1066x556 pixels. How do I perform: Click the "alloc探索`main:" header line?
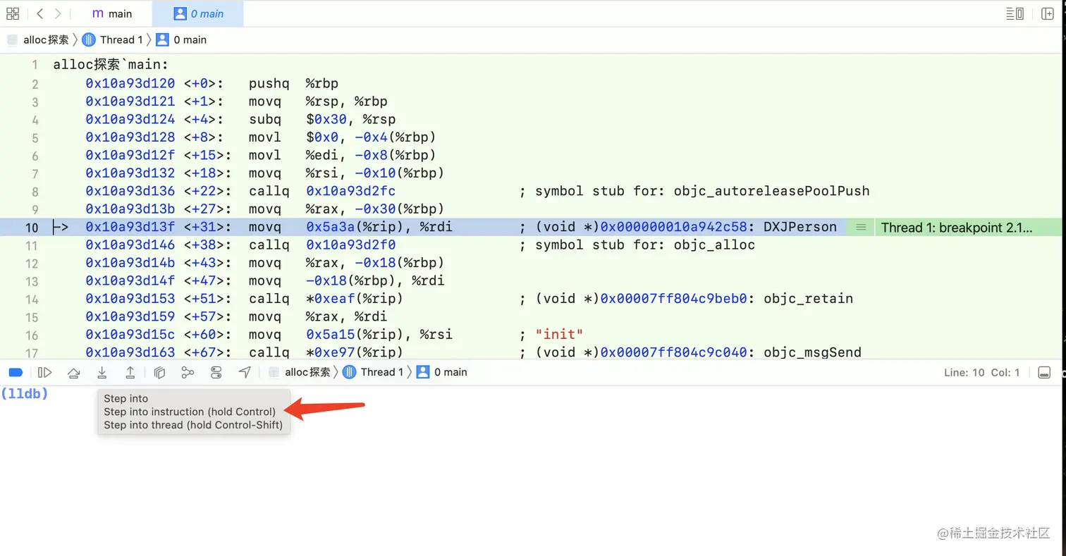(x=111, y=66)
